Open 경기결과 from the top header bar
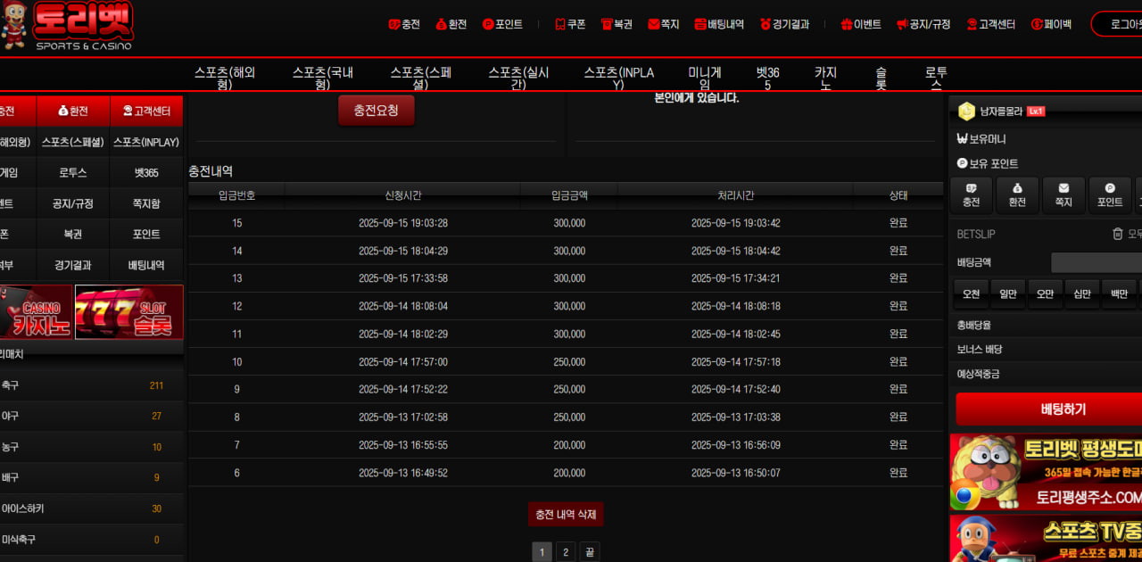This screenshot has height=562, width=1142. click(784, 25)
